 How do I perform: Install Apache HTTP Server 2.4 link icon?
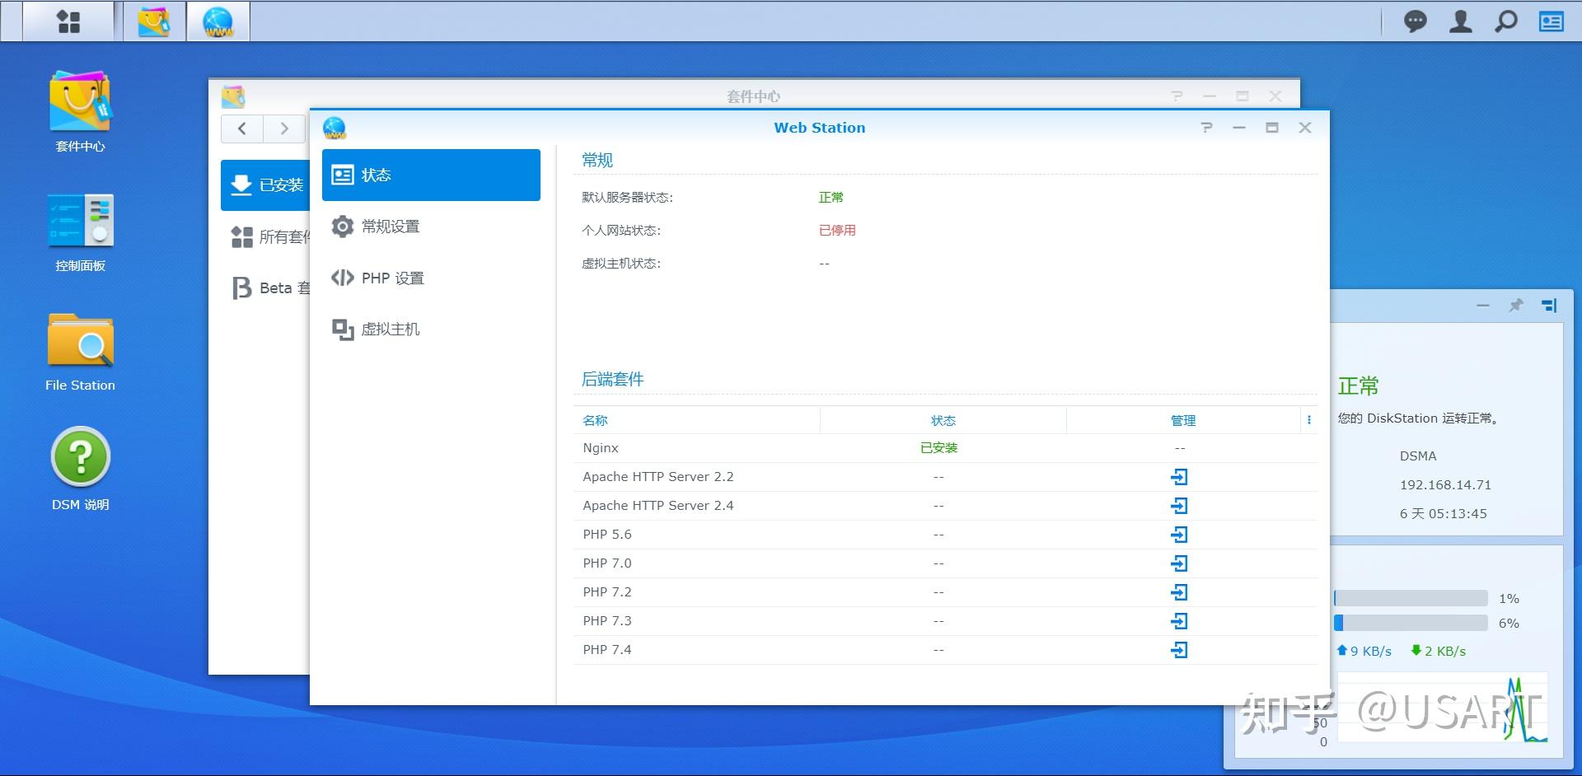[1179, 506]
